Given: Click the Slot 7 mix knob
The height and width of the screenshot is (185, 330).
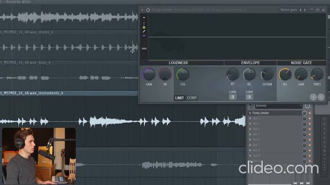Looking at the screenshot, I should 304,145.
